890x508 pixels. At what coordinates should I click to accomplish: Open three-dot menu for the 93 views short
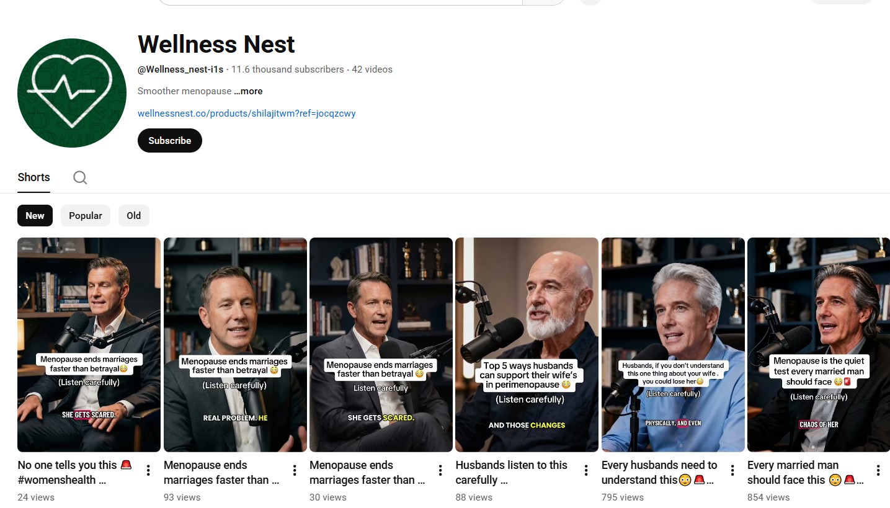tap(295, 471)
